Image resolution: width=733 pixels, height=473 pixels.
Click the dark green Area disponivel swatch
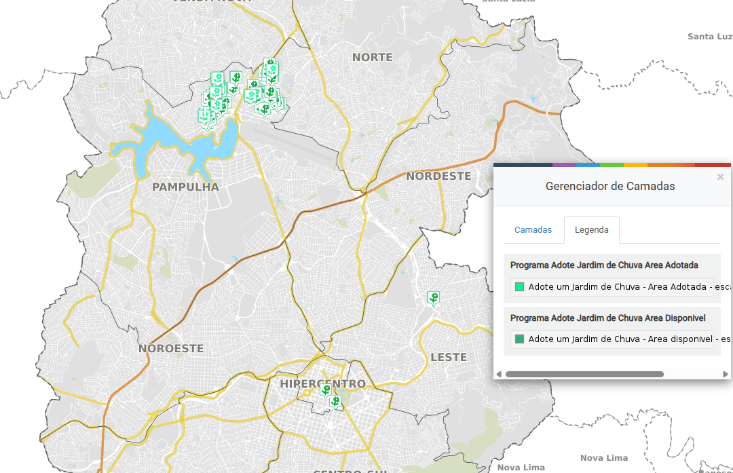519,339
